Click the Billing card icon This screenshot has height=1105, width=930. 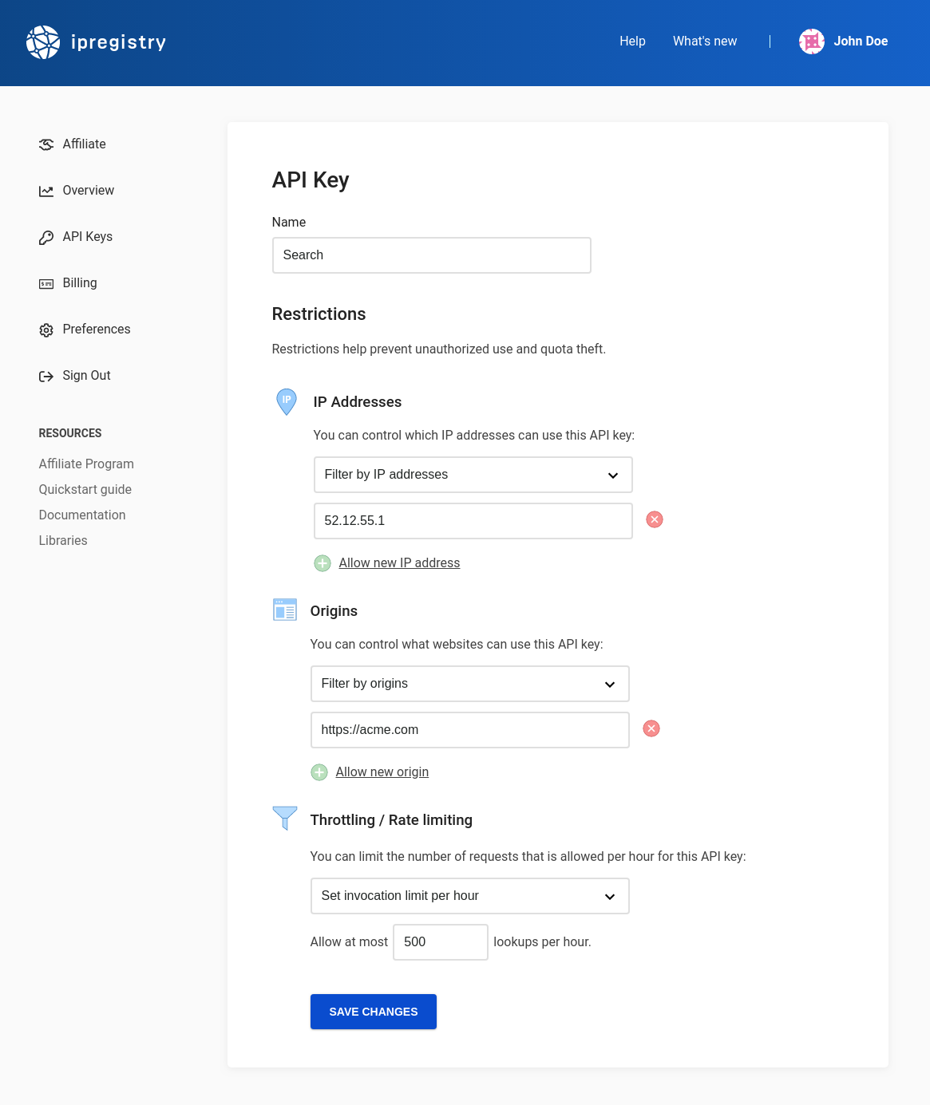46,283
